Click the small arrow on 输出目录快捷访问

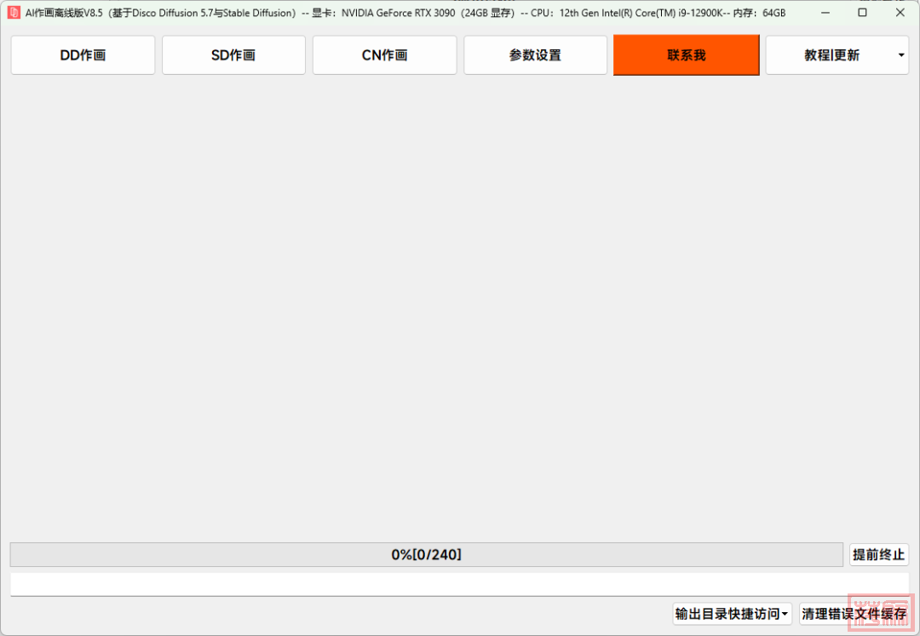point(785,614)
